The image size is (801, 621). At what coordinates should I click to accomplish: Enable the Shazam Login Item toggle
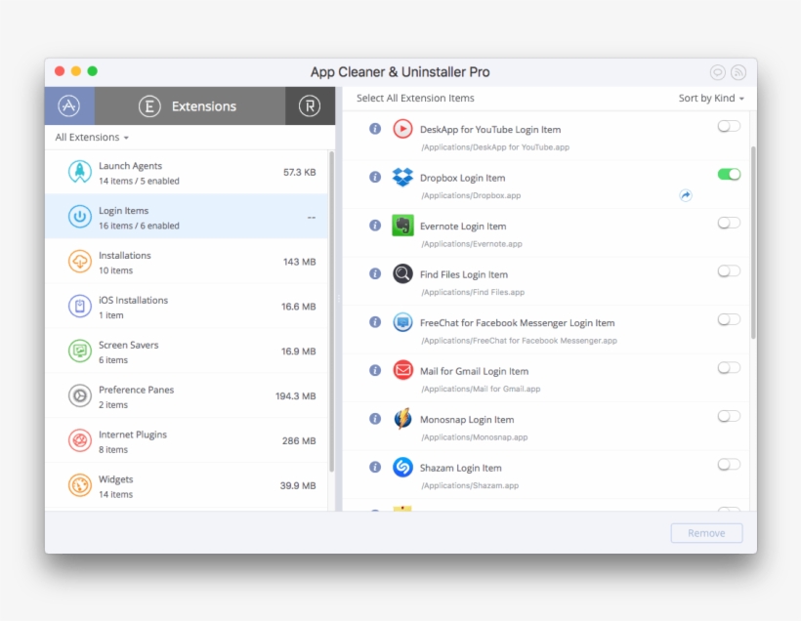tap(729, 464)
